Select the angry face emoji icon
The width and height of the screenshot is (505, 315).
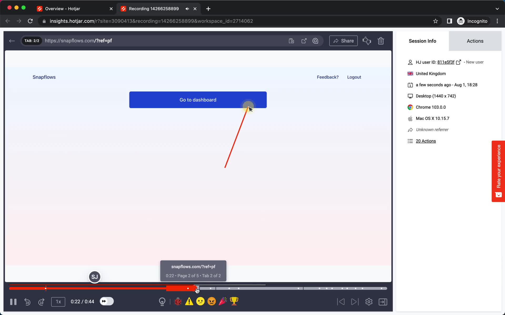(x=211, y=302)
